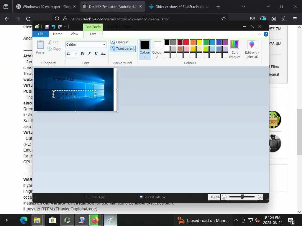302x226 pixels.
Task: Click the Paint zoom slider thumb
Action: (x=242, y=197)
